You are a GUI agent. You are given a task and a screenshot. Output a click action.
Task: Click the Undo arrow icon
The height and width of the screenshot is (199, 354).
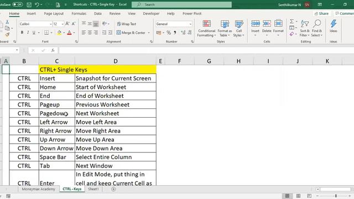[37, 4]
